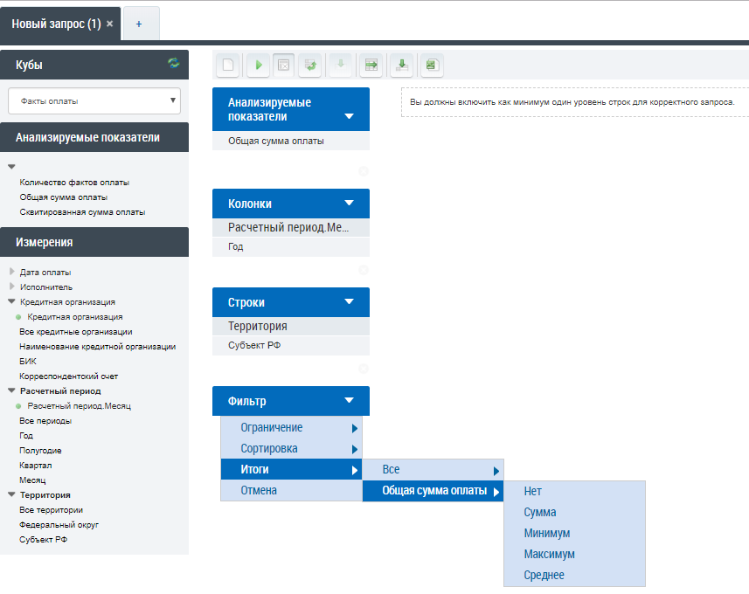The width and height of the screenshot is (749, 594).
Task: Click Общая сумма оплаты in the measures axis
Action: click(x=291, y=141)
